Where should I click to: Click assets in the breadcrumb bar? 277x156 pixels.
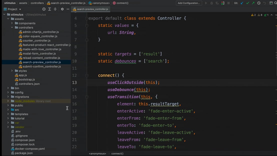(x=23, y=3)
